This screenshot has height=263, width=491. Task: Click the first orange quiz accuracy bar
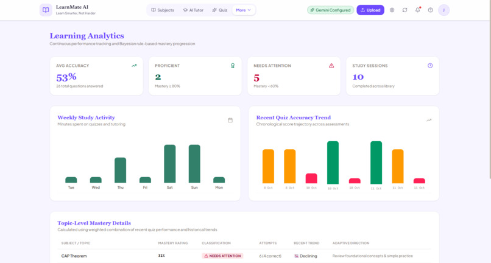[x=268, y=166]
